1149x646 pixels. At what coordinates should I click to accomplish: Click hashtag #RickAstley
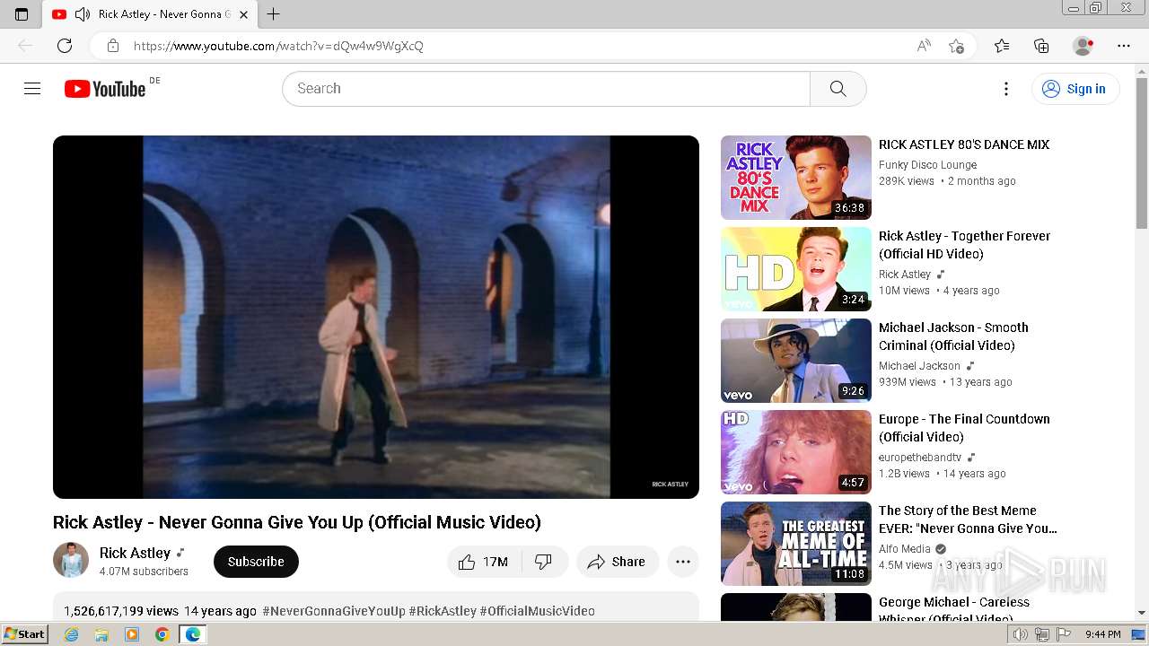443,611
